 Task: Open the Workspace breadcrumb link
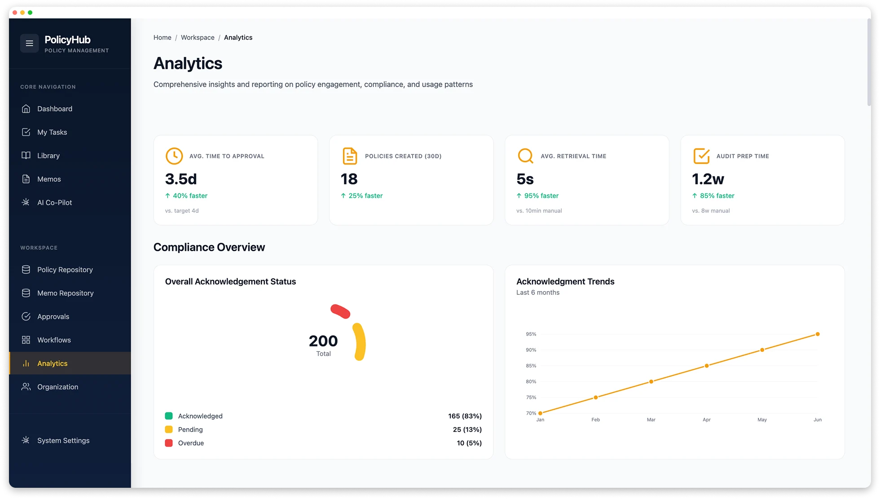click(x=198, y=37)
